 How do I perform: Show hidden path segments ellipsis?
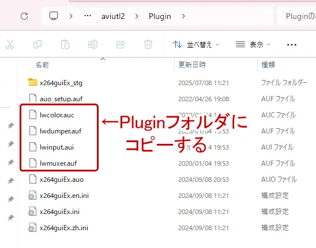[88, 16]
